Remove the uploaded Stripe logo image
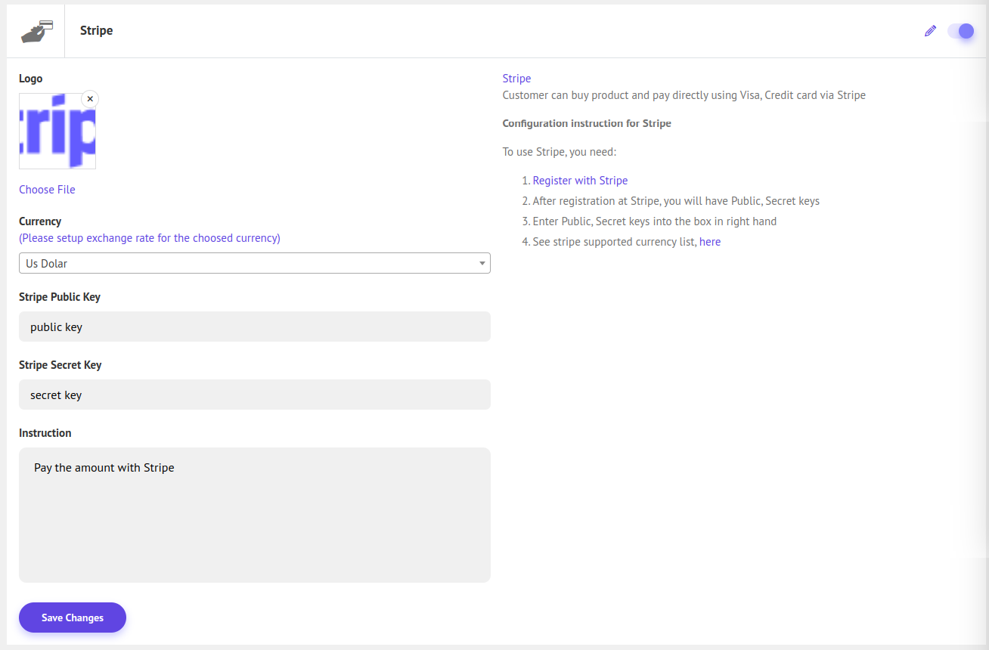 (90, 99)
